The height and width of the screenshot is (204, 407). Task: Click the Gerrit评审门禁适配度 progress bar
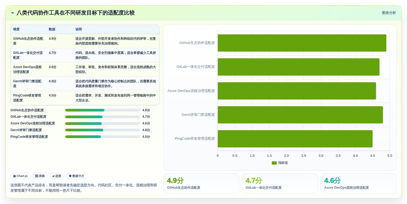point(103,130)
